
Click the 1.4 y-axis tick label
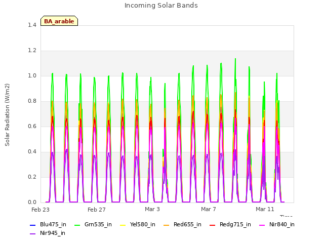(32, 25)
